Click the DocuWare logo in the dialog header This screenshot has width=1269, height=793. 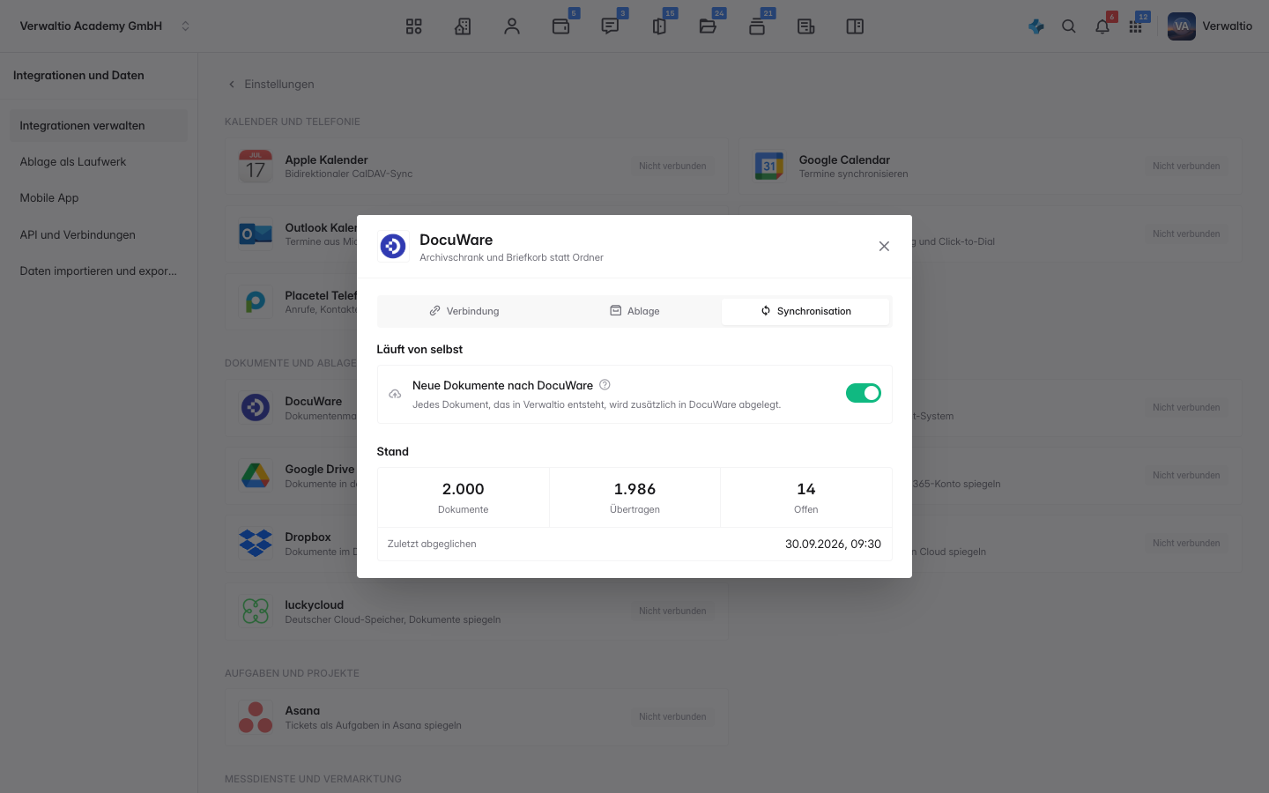(x=393, y=247)
